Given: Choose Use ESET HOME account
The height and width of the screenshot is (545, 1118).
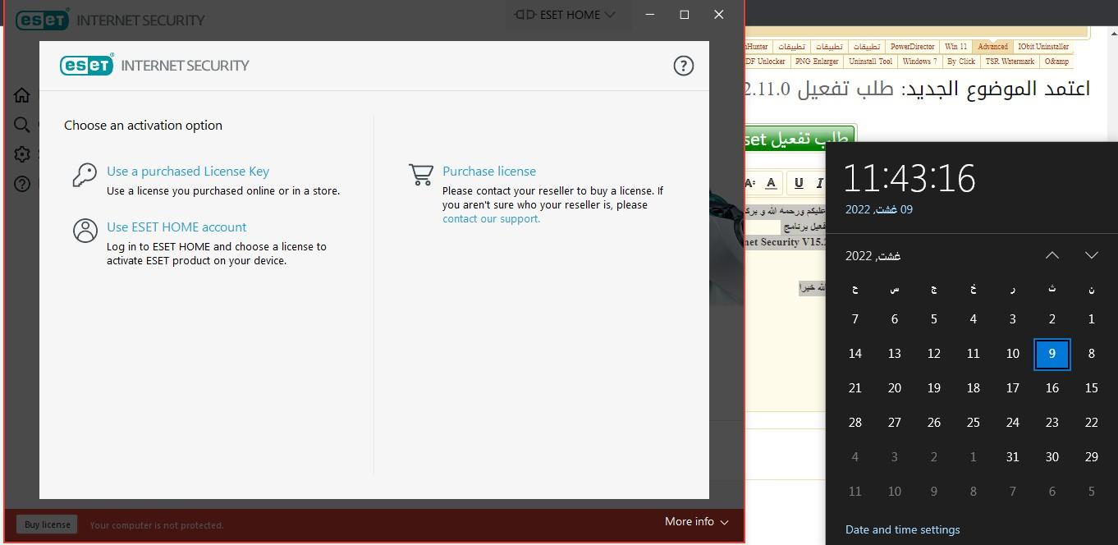Looking at the screenshot, I should (x=176, y=227).
